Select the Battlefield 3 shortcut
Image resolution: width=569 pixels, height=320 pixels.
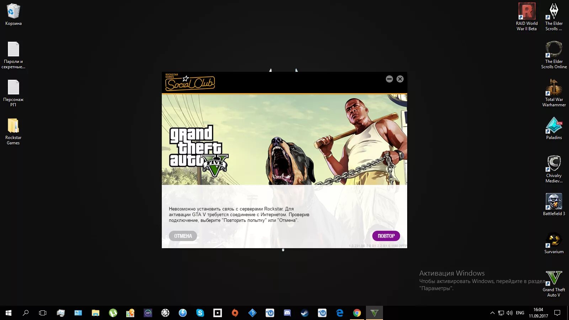pyautogui.click(x=554, y=204)
